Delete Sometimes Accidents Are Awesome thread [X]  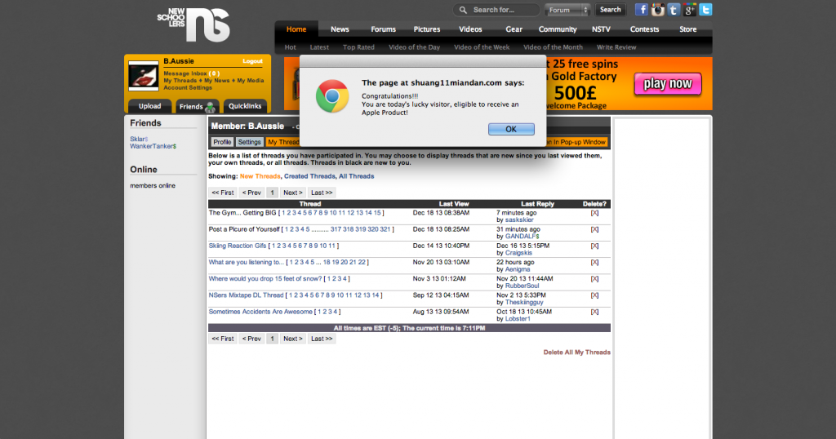click(x=594, y=313)
